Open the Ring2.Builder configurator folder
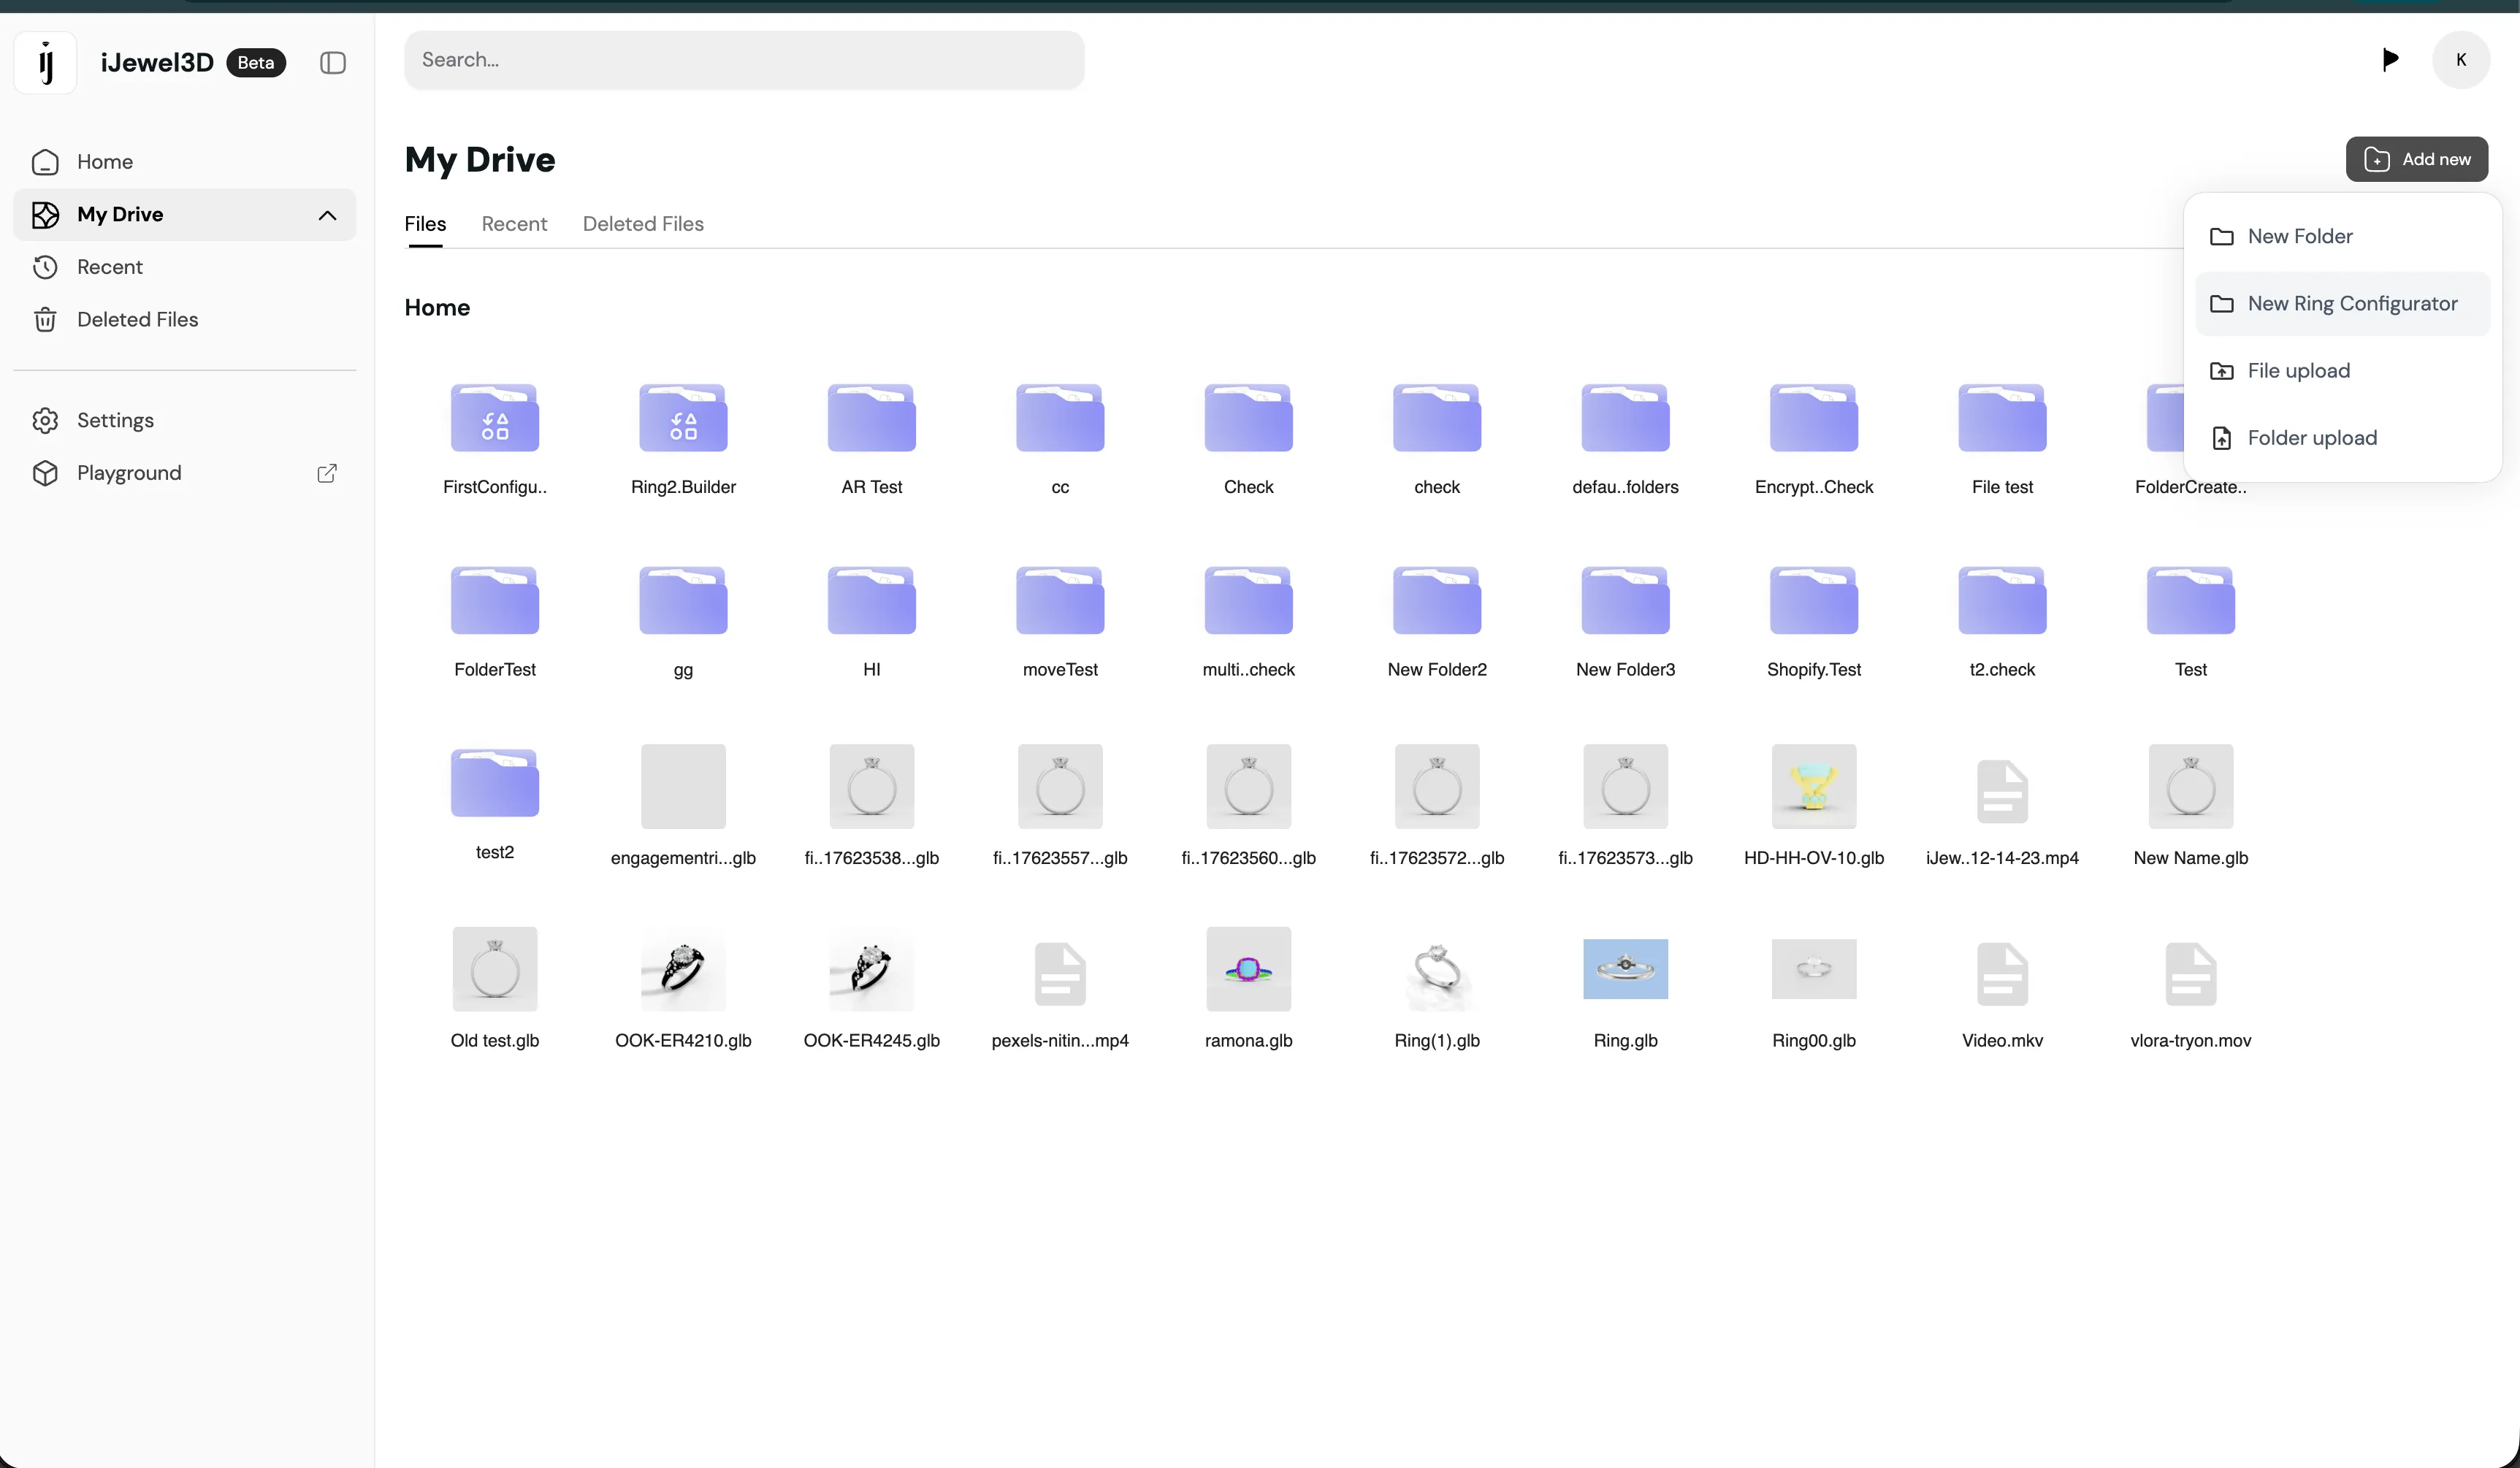 point(683,418)
